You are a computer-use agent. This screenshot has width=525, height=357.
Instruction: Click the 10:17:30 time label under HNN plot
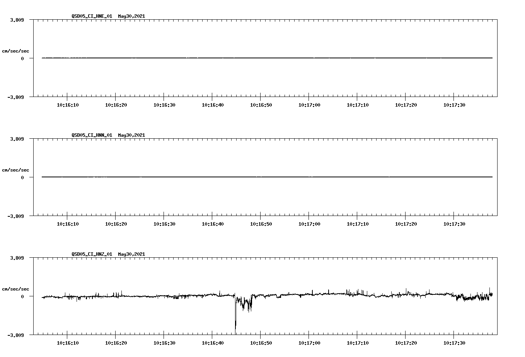pyautogui.click(x=454, y=224)
